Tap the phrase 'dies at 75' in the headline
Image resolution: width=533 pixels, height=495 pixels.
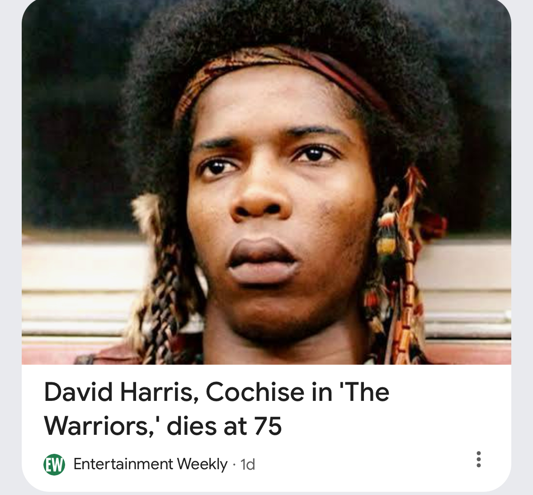point(224,426)
